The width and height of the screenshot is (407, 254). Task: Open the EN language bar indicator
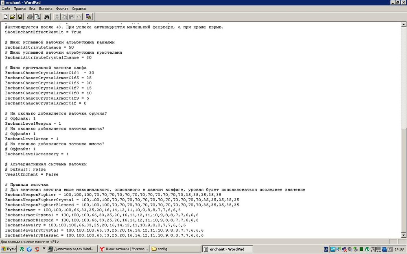[326, 249]
